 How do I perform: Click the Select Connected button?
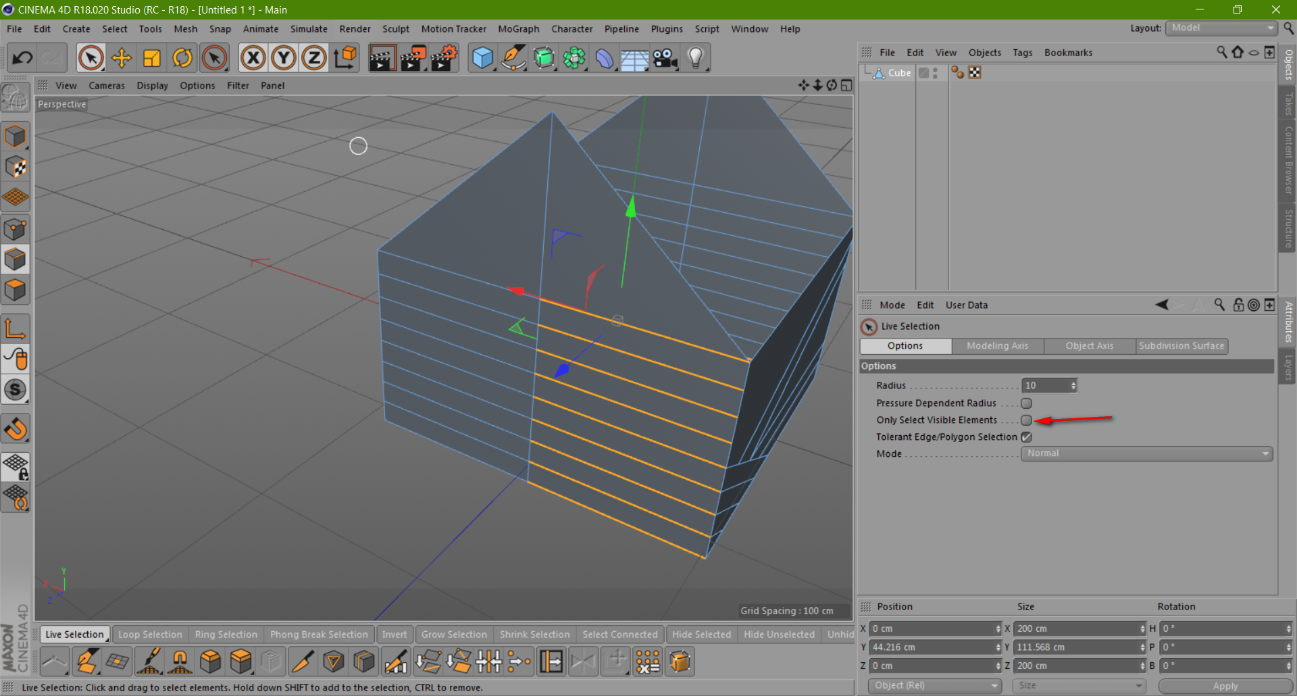pos(619,635)
